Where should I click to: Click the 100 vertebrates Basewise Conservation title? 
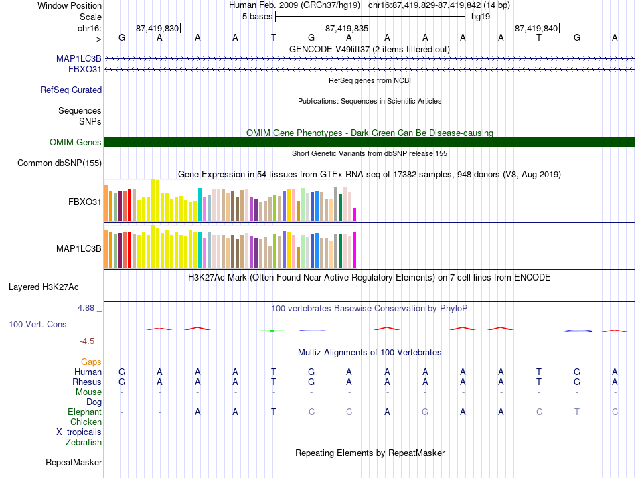click(x=370, y=309)
